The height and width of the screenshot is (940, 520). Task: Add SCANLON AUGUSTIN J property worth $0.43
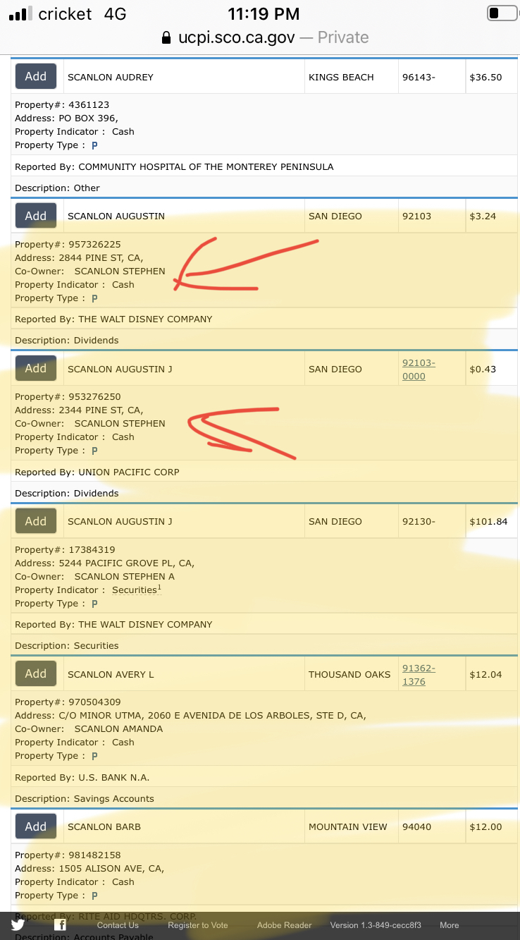[36, 368]
